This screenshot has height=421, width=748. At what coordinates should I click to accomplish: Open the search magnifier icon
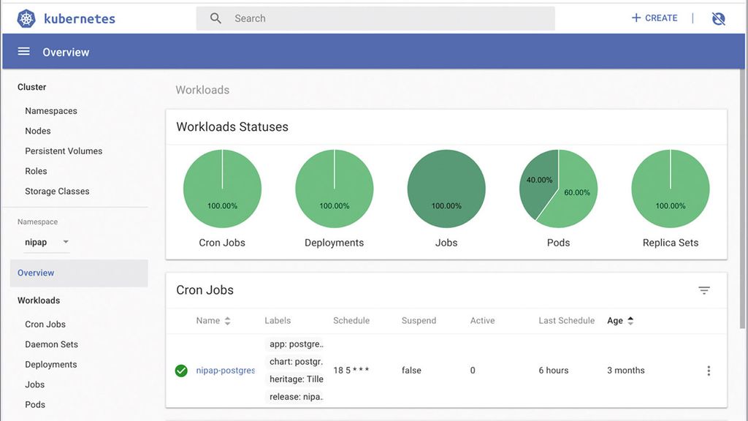point(215,18)
